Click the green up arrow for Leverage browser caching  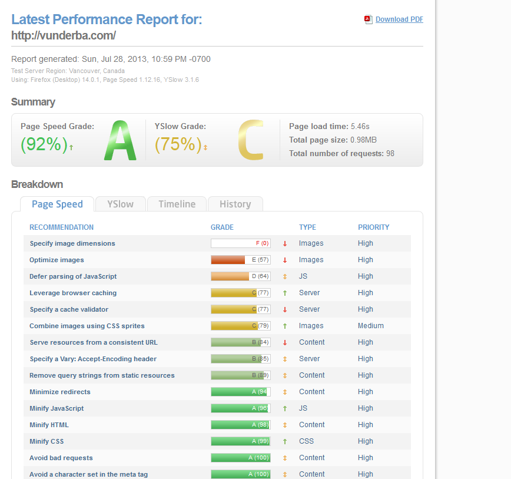[x=285, y=293]
